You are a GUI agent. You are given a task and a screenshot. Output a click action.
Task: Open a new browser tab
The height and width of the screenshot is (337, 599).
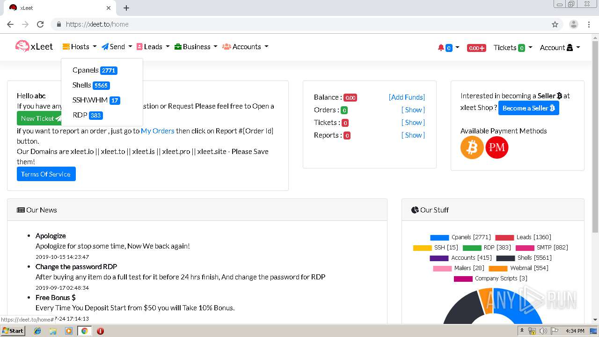pyautogui.click(x=126, y=8)
